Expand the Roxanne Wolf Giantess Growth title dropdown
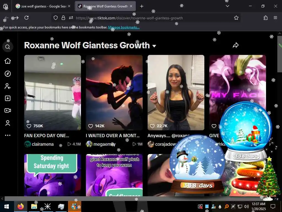This screenshot has width=282, height=212. point(154,46)
